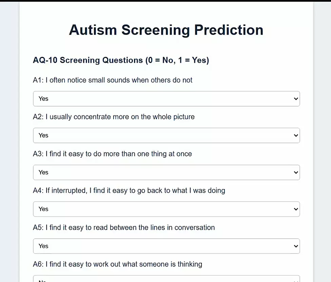This screenshot has height=282, width=331.
Task: Open the A1 small sounds answer dropdown
Action: [x=166, y=99]
